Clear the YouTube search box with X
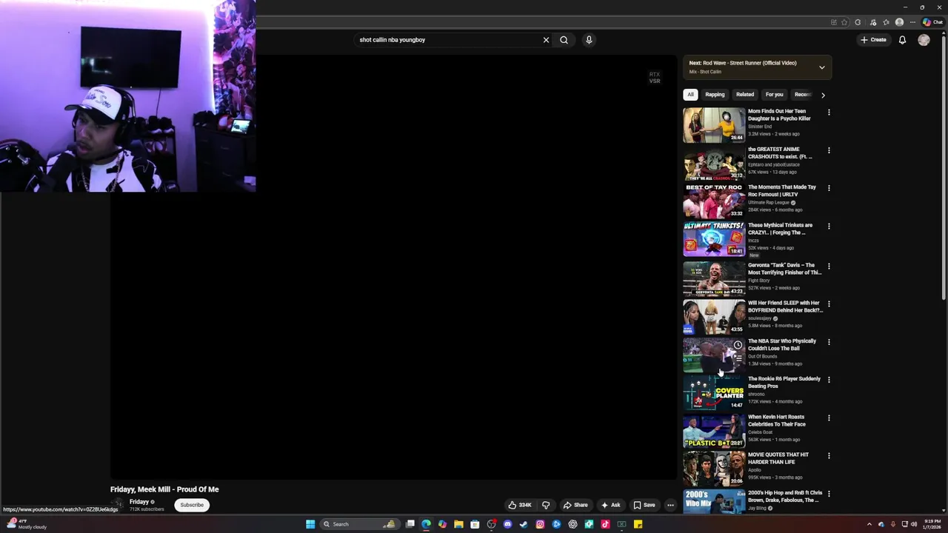 tap(546, 40)
